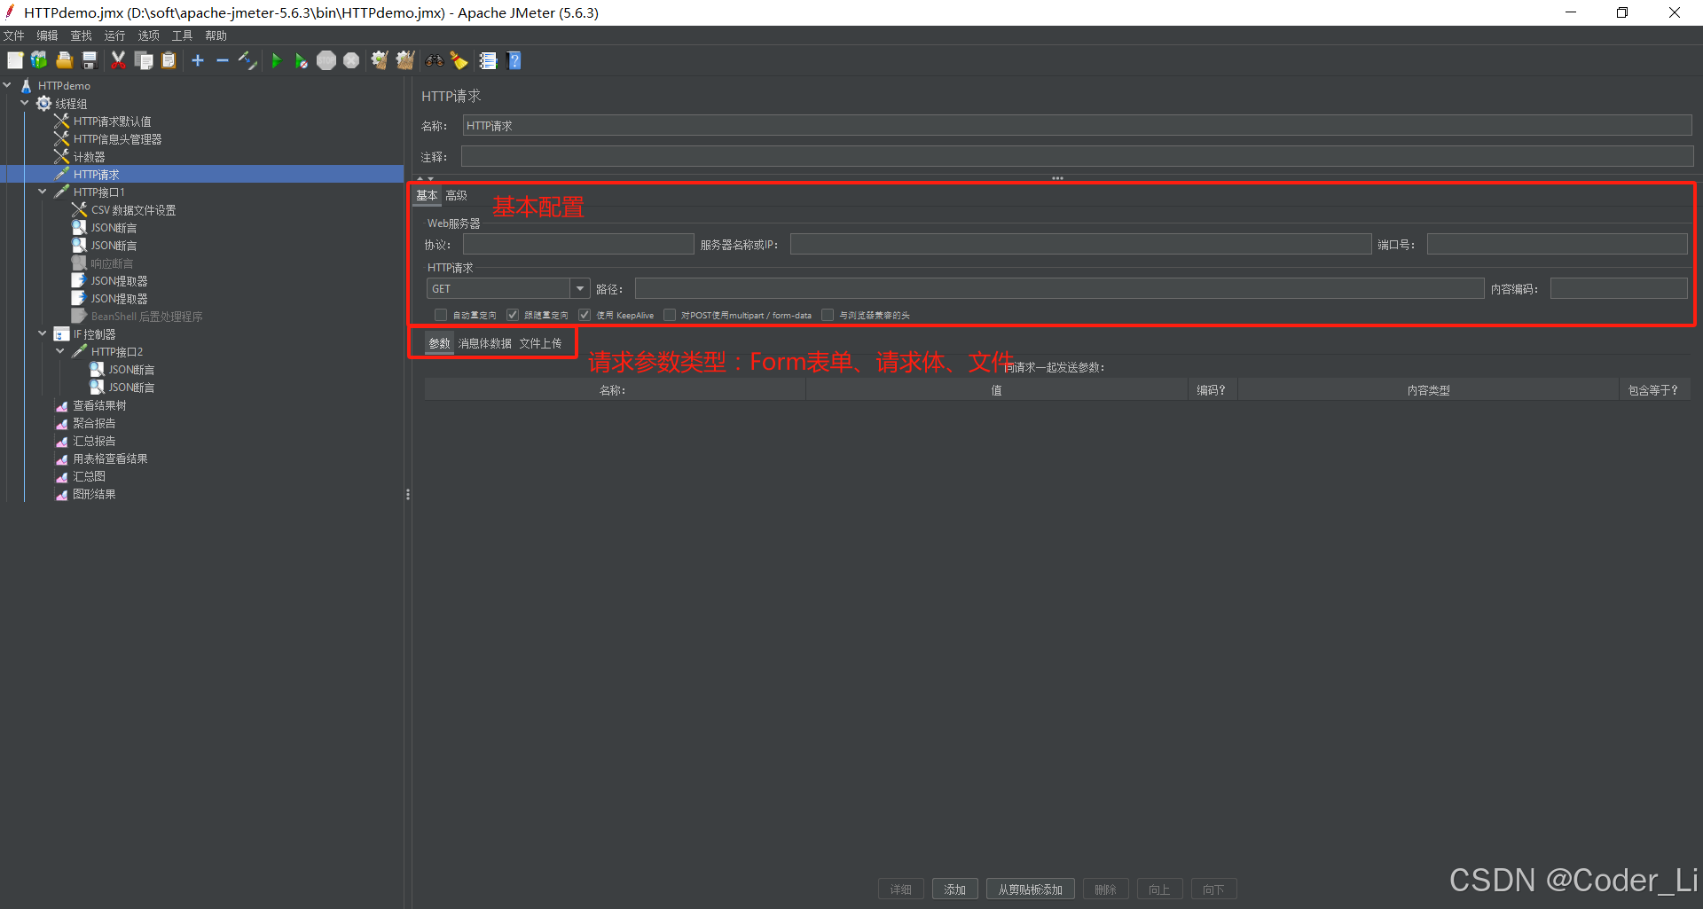Open the 编辑 menu

47,35
